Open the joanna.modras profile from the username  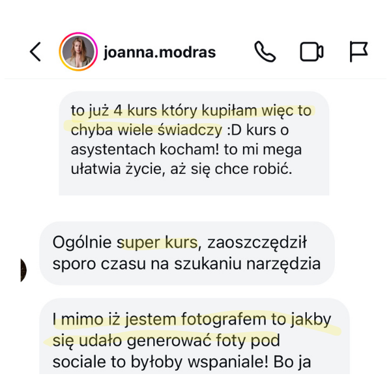tap(160, 52)
